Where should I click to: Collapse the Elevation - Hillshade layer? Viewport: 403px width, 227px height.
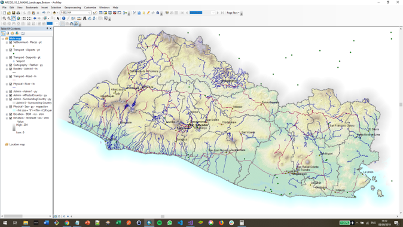point(7,118)
